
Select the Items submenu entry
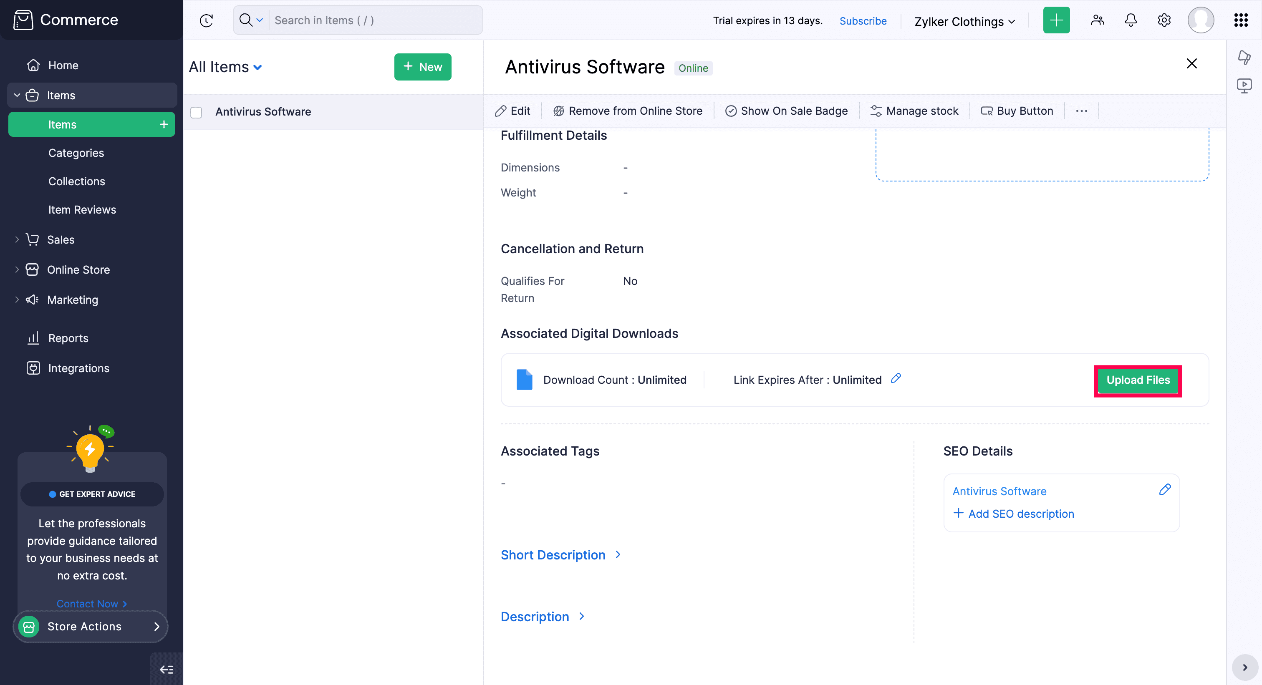pos(92,124)
